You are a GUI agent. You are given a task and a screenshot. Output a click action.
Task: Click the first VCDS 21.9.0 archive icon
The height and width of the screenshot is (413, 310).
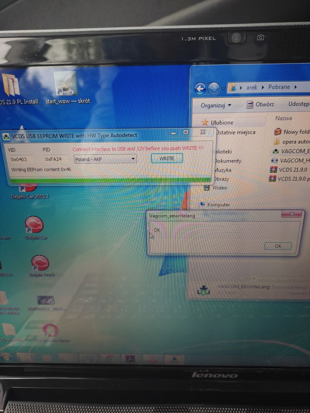click(x=273, y=170)
